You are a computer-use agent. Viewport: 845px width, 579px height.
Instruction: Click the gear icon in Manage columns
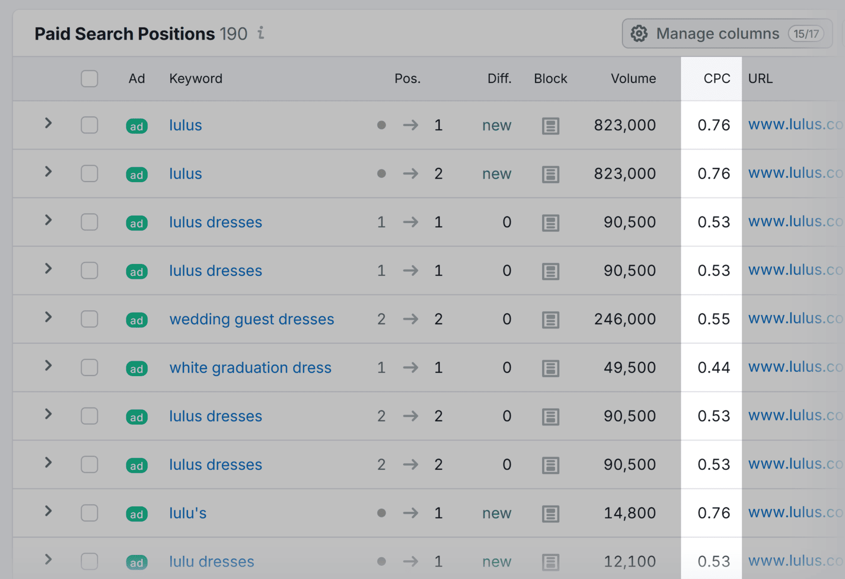(639, 33)
